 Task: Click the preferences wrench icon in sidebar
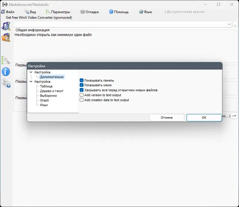pyautogui.click(x=6, y=60)
